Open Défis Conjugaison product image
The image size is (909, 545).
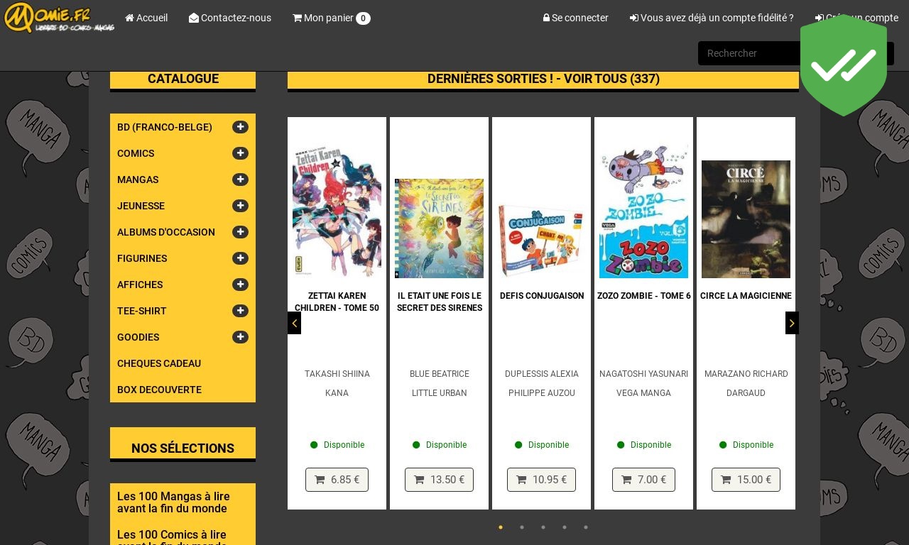[x=541, y=240]
